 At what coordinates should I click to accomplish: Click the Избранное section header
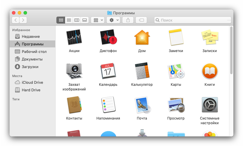click(21, 30)
